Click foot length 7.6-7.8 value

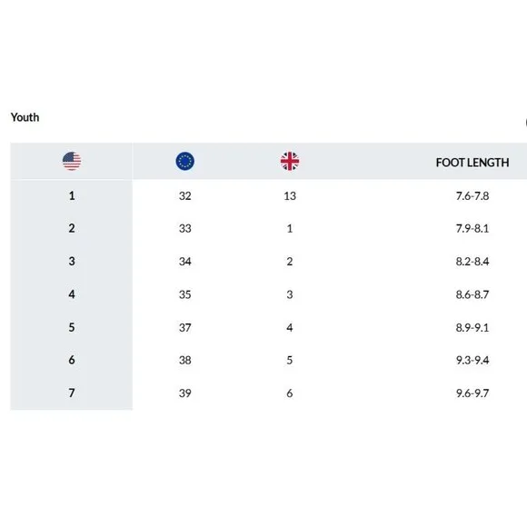pyautogui.click(x=472, y=196)
